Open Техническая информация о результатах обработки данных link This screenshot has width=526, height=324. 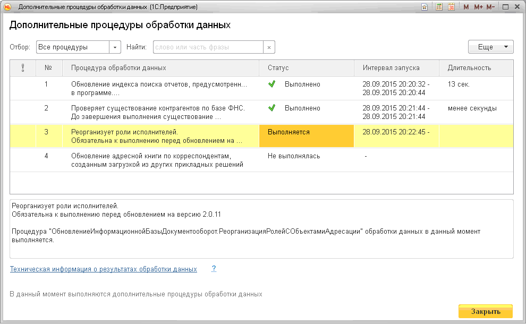point(103,269)
